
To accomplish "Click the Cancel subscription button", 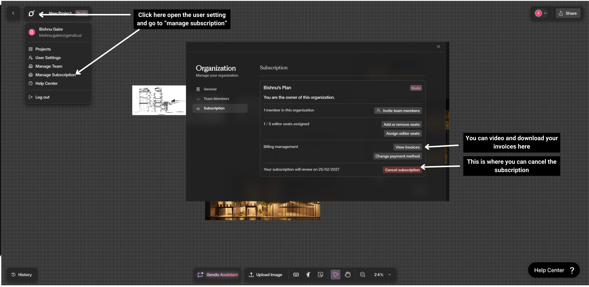I will [x=402, y=170].
